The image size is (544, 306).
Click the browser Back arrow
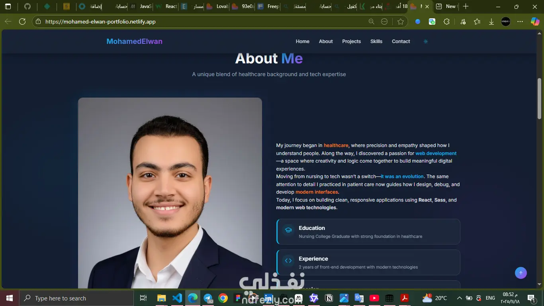click(x=8, y=22)
